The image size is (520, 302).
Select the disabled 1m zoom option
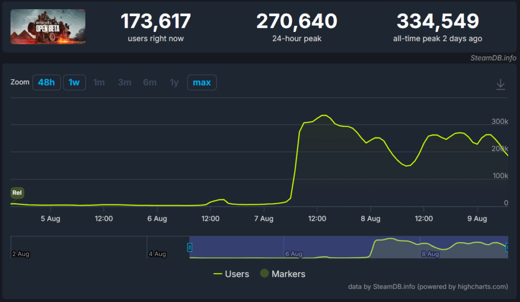99,82
